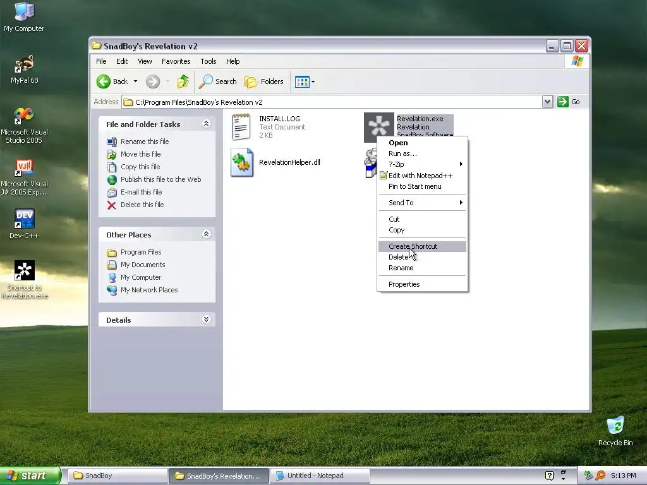Screen dimensions: 647x485
Task: Switch to SnadBoy taskbar window
Action: click(117, 476)
